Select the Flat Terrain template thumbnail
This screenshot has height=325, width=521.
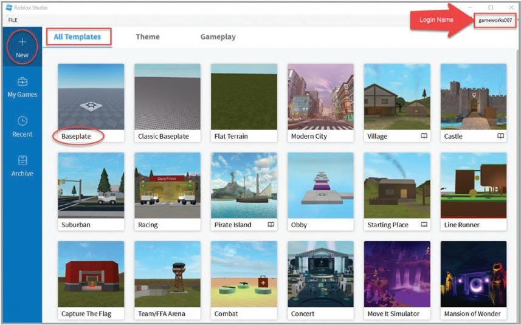pos(244,97)
